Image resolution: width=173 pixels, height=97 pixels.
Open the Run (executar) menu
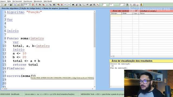coord(17,1)
